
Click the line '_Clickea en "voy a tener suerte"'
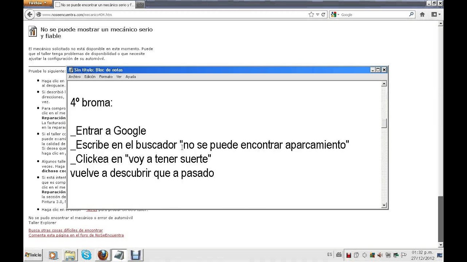click(x=141, y=159)
